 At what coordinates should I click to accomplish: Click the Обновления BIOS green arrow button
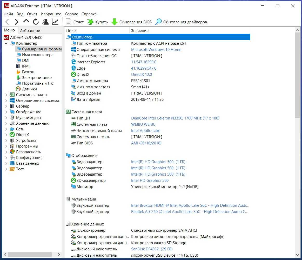[131, 22]
